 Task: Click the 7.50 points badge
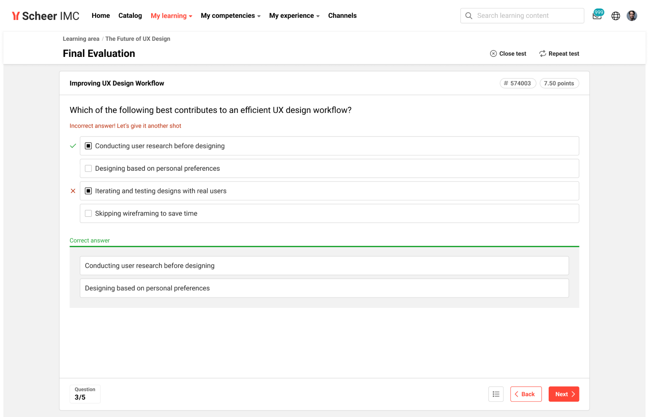tap(559, 83)
